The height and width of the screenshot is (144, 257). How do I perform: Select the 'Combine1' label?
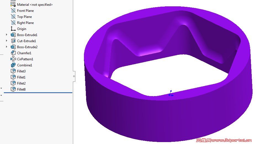(25, 65)
